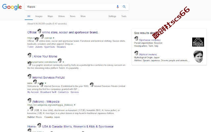The height and width of the screenshot is (132, 211).
Task: Click face emote beside Sportswear company
Action: pyautogui.click(x=136, y=39)
